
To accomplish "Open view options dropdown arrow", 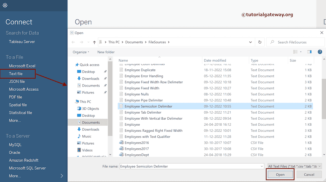I will coord(301,52).
